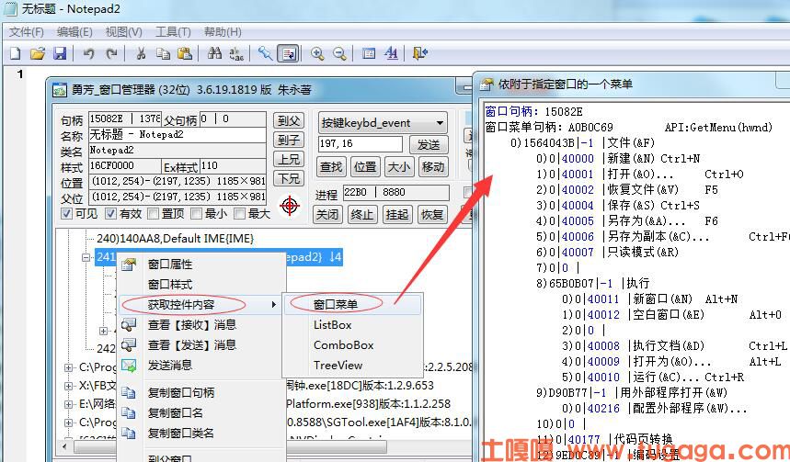Click the 挂起 process button
This screenshot has width=790, height=462.
pyautogui.click(x=397, y=214)
